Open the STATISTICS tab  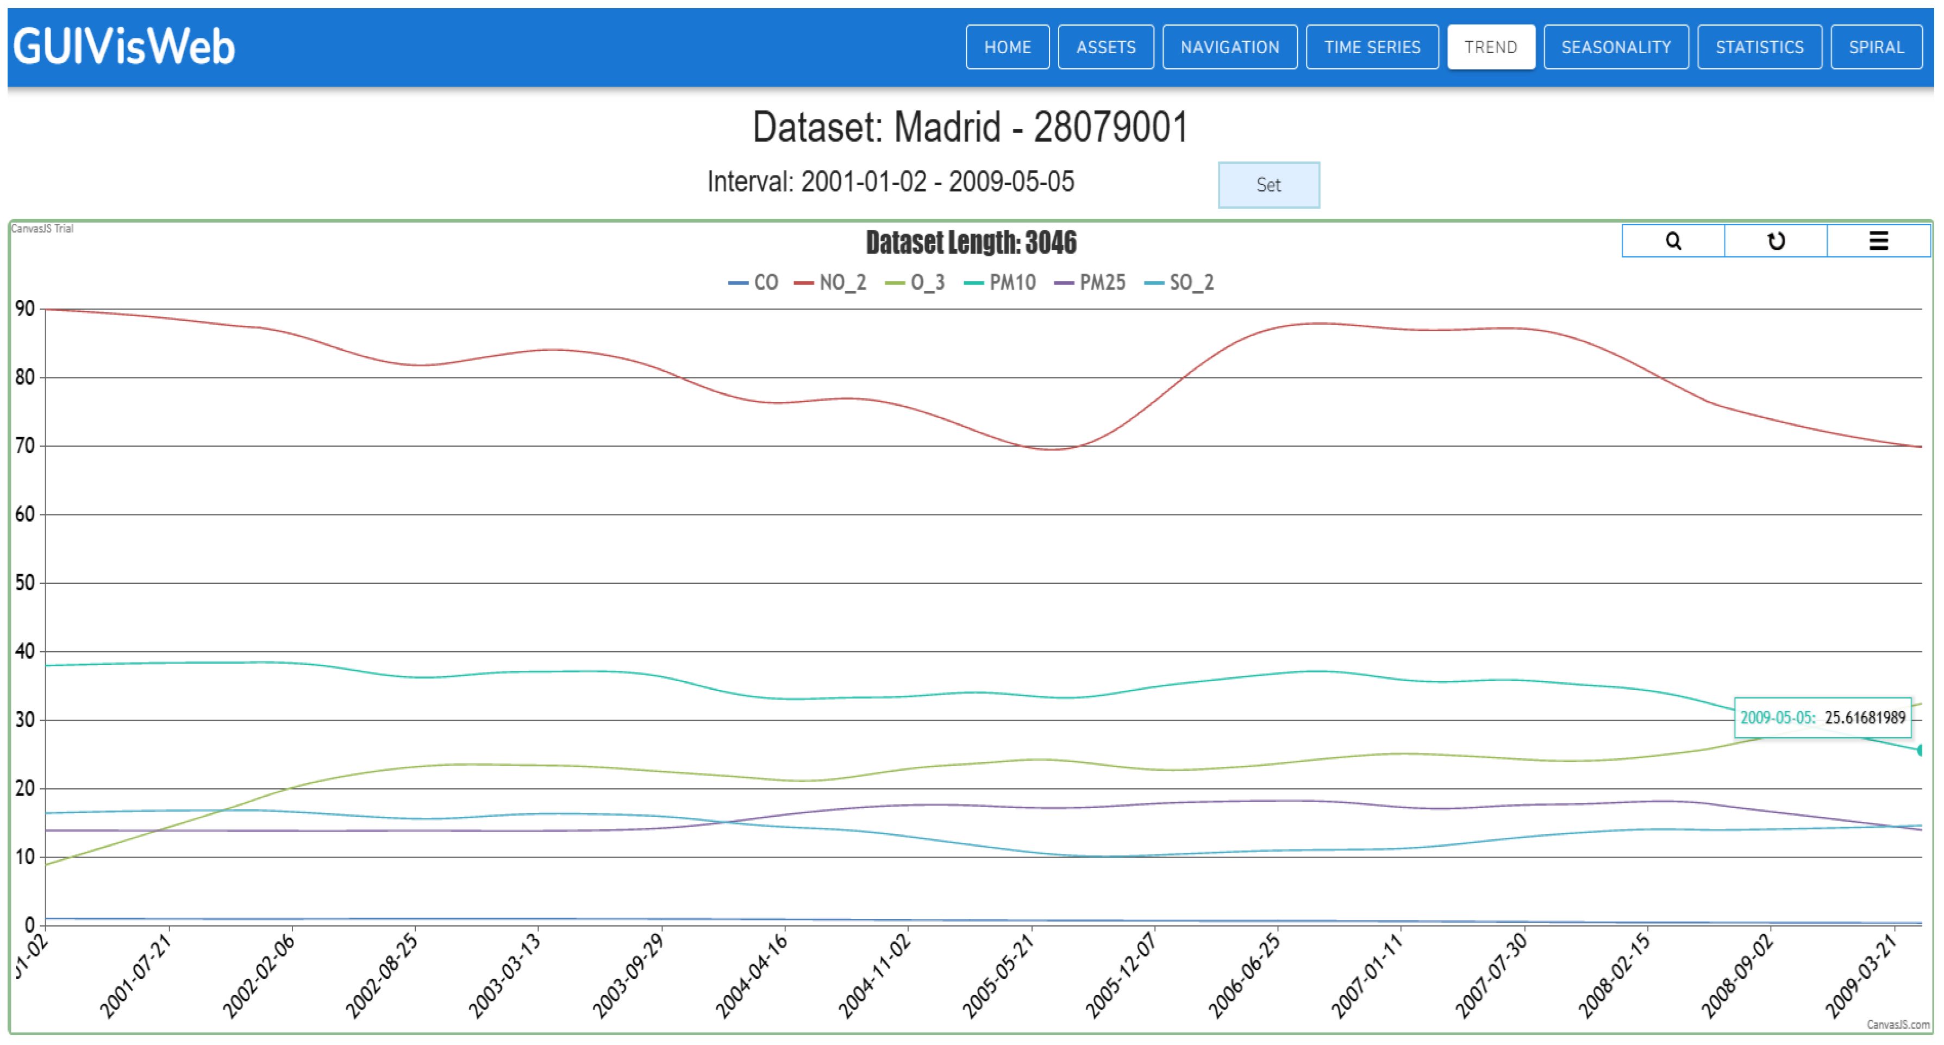coord(1759,47)
